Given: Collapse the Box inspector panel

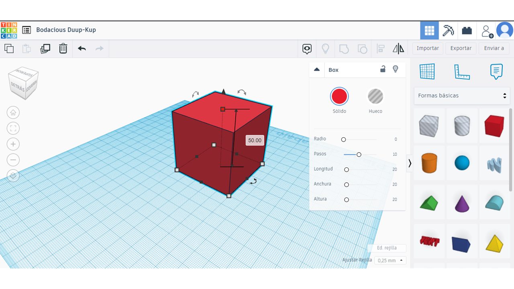Looking at the screenshot, I should coord(317,69).
